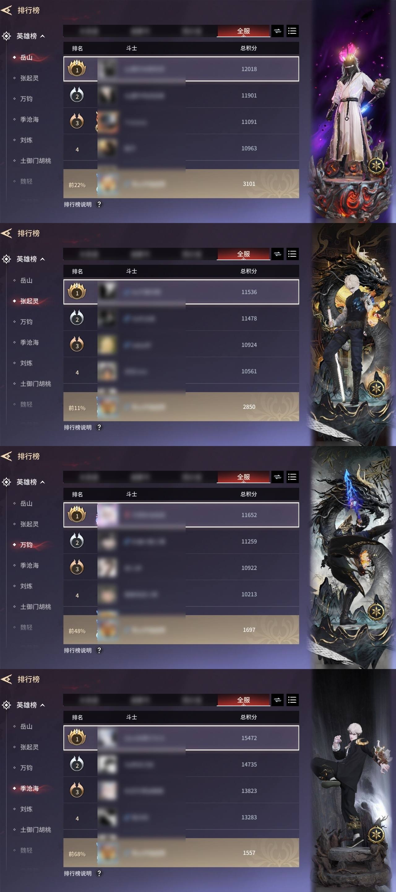Click the gold flower emblem on the white-robed statue
396x892 pixels.
coord(376,165)
